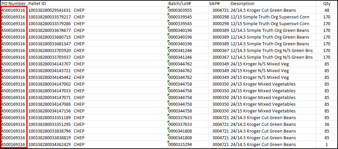Select pallet ID cell 100338280034147002 CHEP
Viewport: 338px width, 149px height.
97,84
